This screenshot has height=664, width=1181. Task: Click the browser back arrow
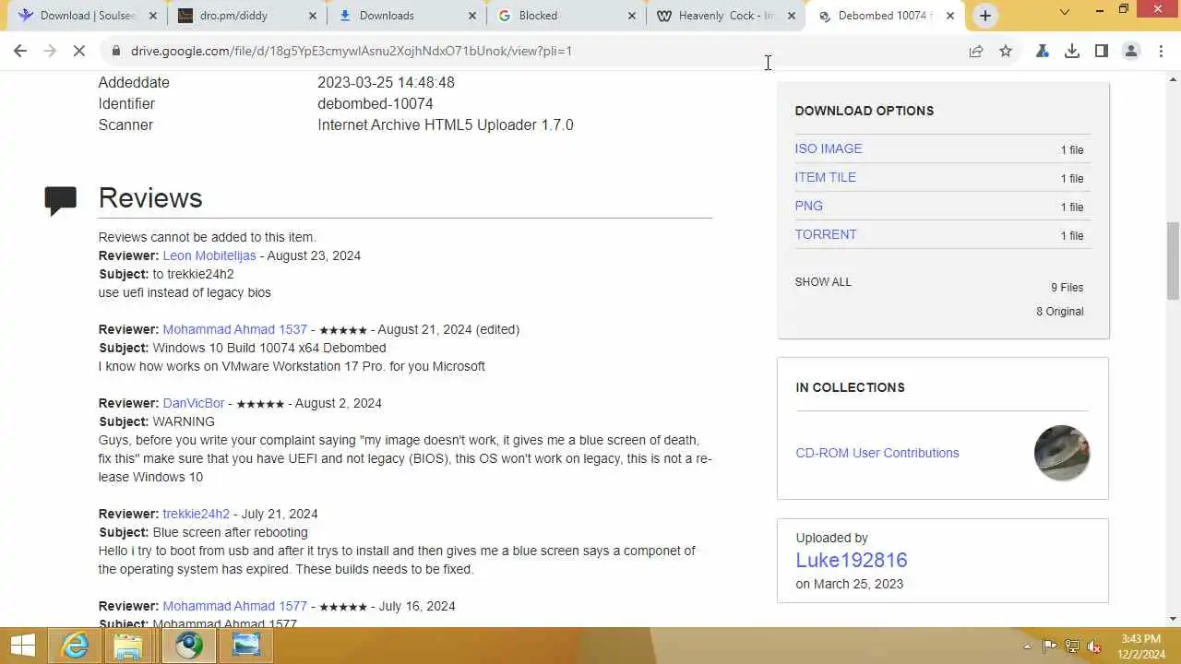[x=20, y=51]
